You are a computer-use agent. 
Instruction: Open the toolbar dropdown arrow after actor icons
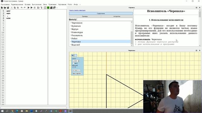[57, 8]
